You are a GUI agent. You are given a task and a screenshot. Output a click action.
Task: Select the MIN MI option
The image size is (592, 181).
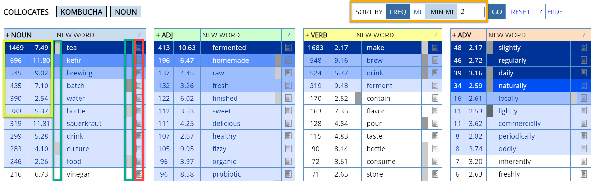pyautogui.click(x=441, y=12)
